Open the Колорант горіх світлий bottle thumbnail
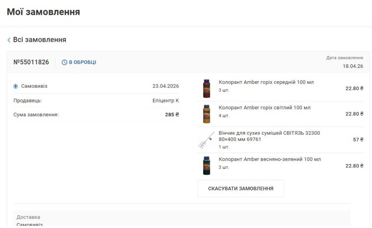 coord(207,114)
